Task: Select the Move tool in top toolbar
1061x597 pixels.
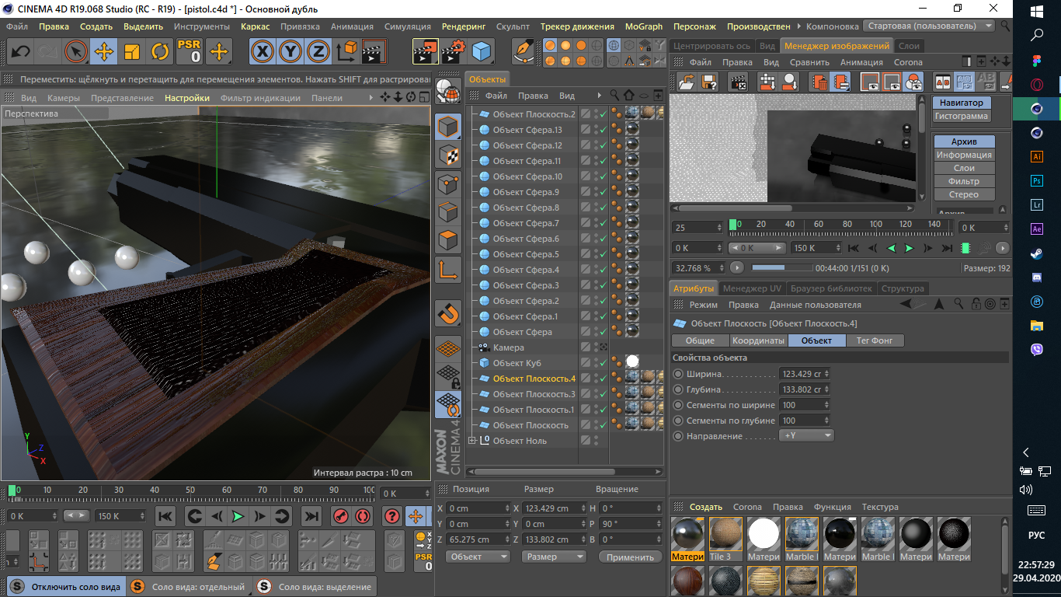Action: pos(103,52)
